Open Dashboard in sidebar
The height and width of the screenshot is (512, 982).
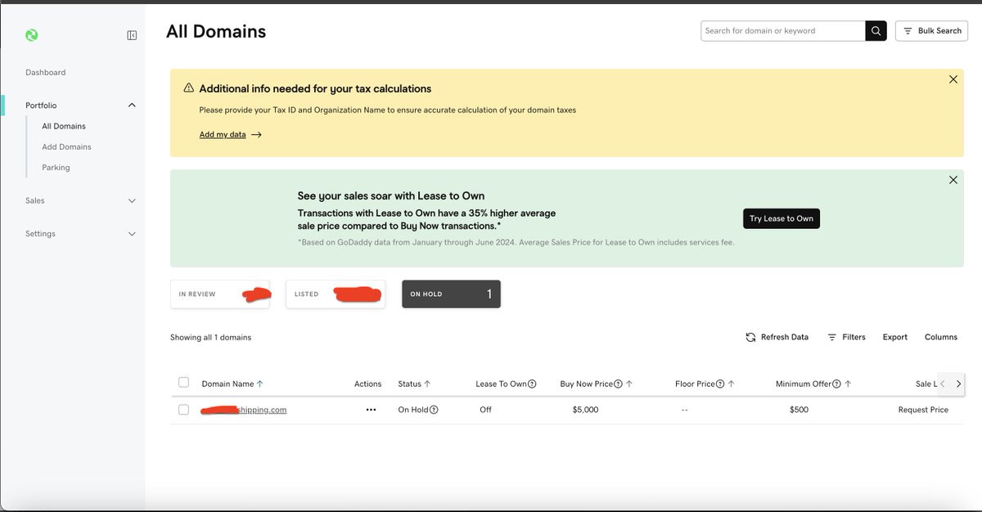[x=46, y=73]
